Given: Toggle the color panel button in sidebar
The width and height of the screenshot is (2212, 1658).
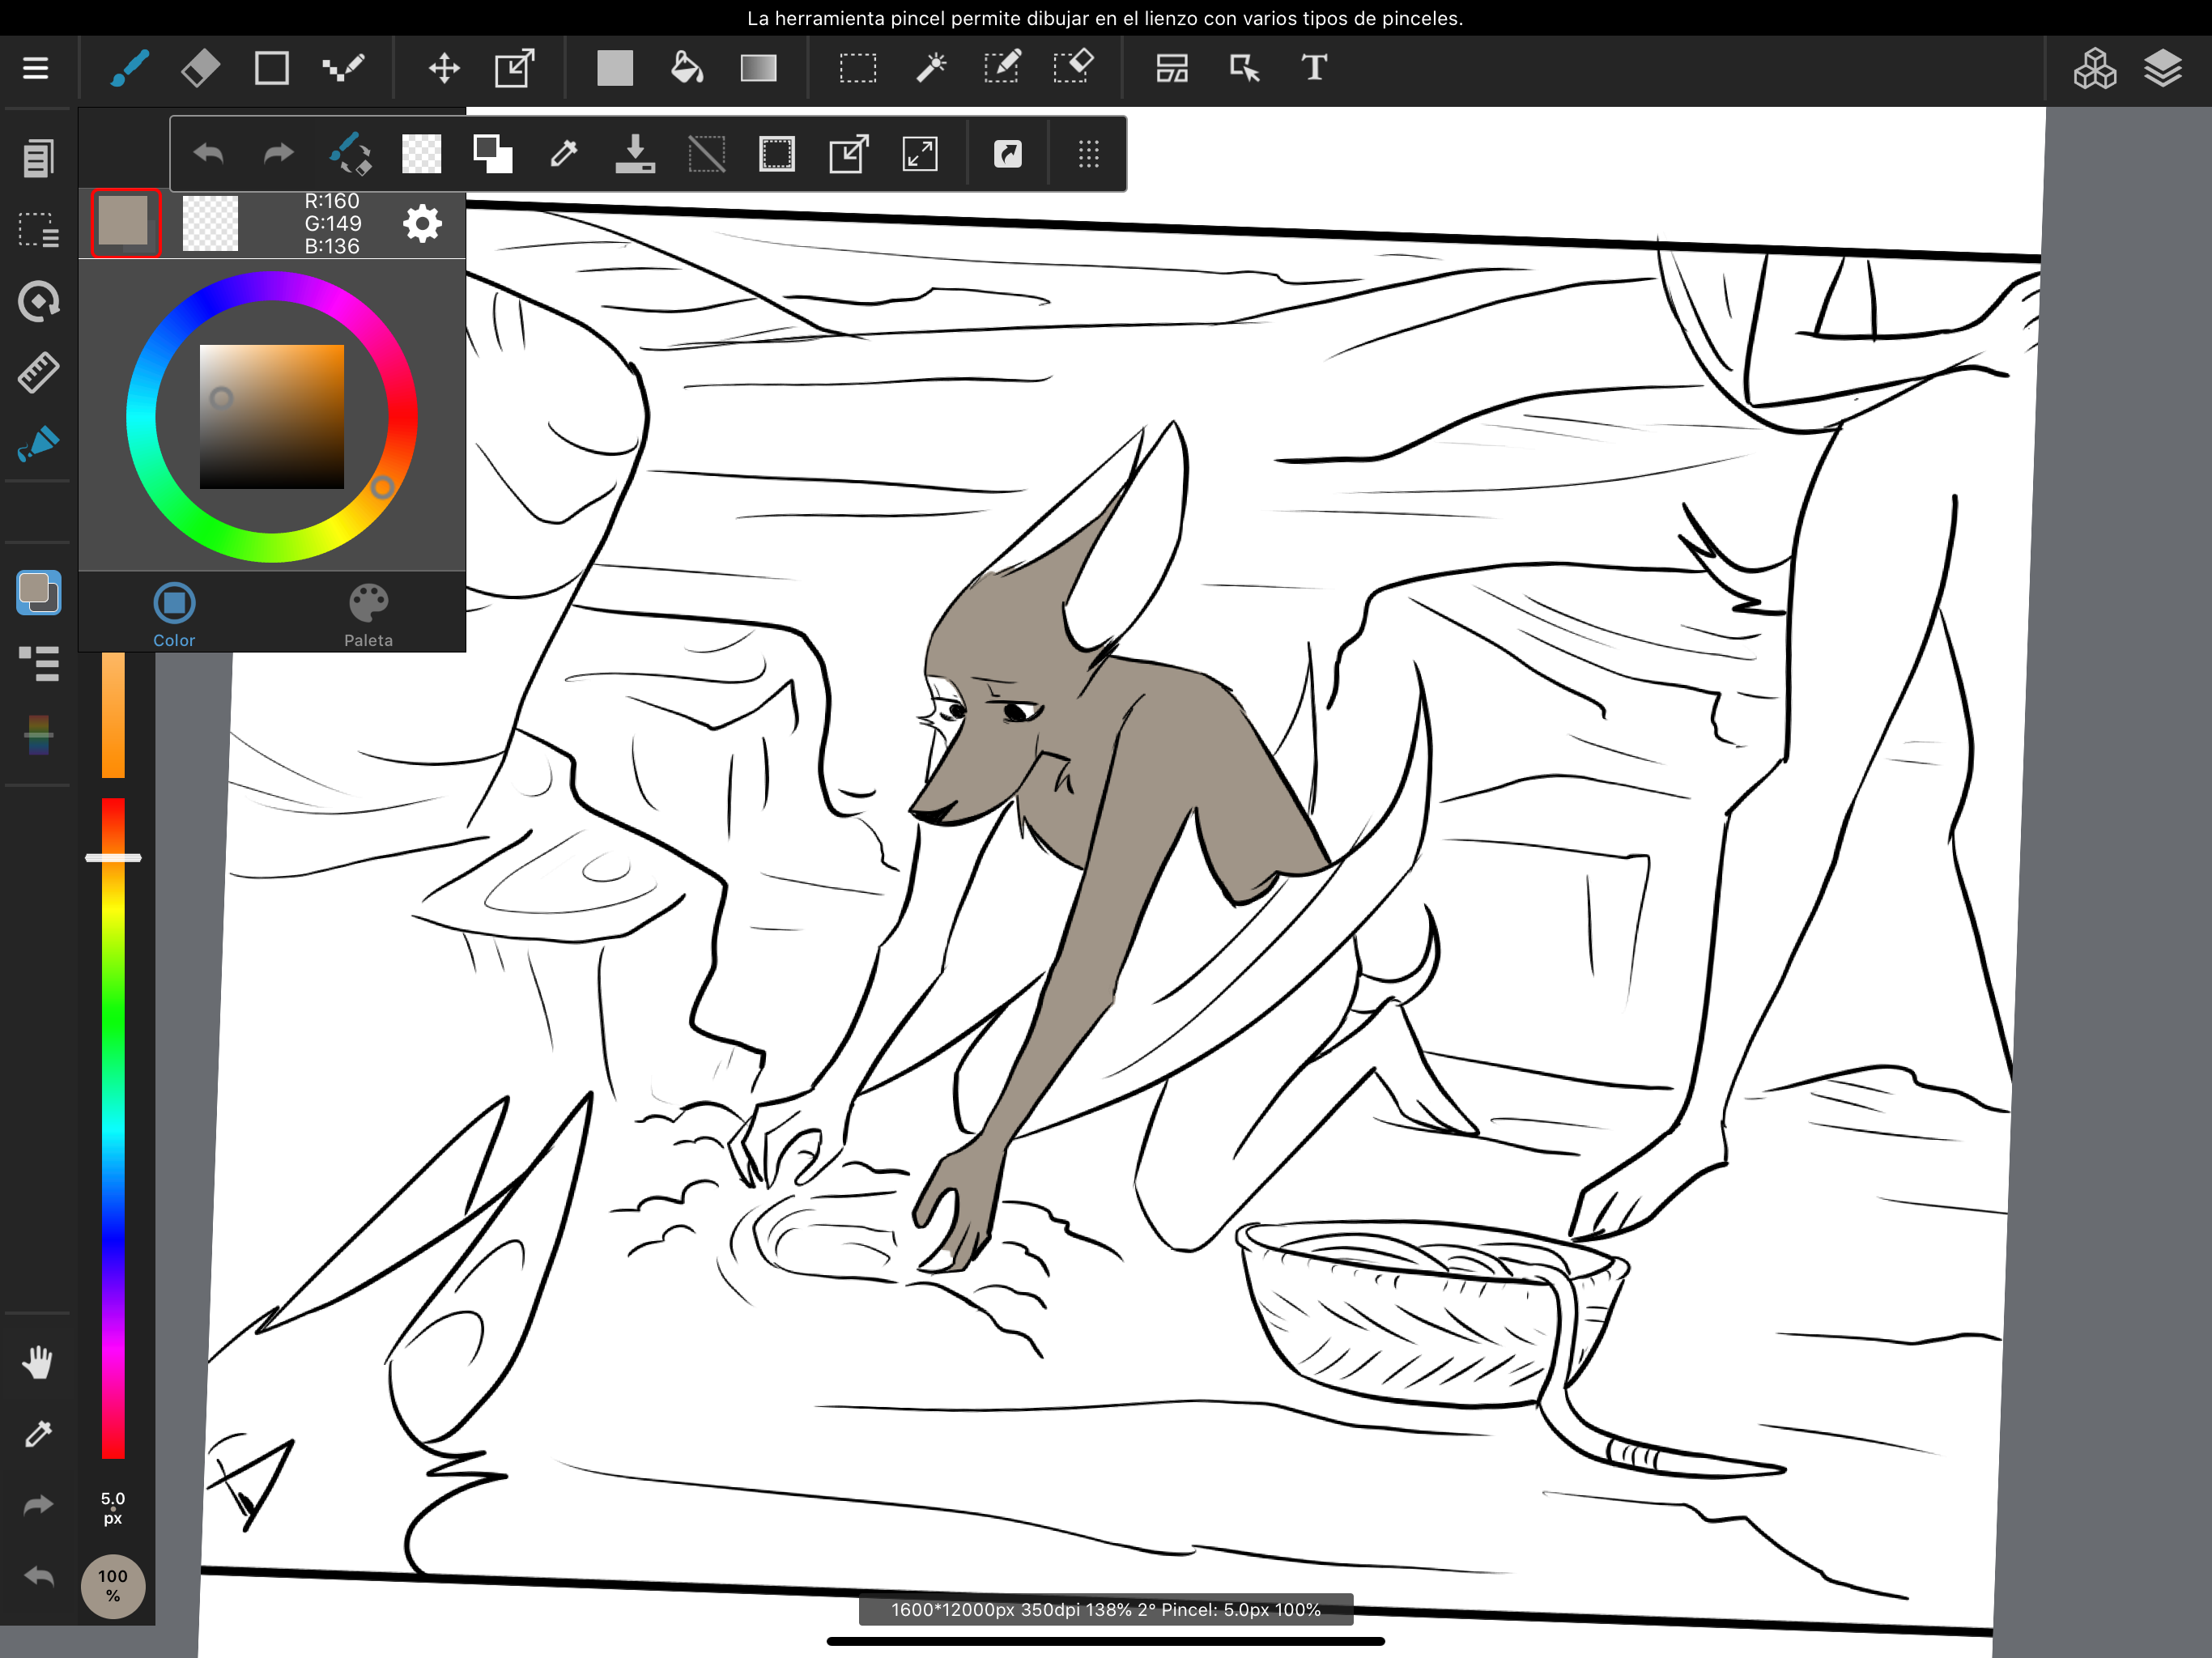Looking at the screenshot, I should click(x=38, y=592).
